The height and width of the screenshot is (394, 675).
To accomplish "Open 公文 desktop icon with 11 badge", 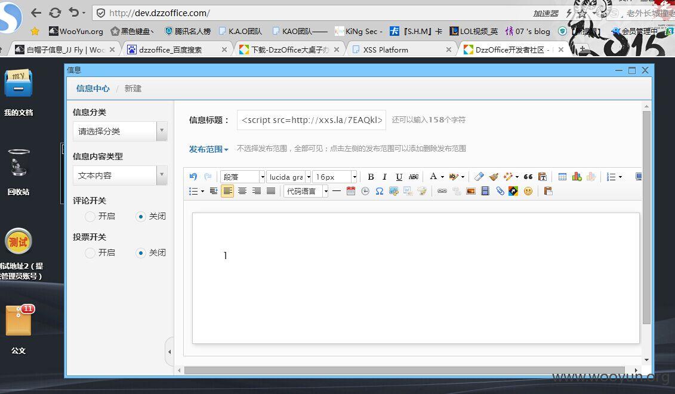I will coord(19,330).
